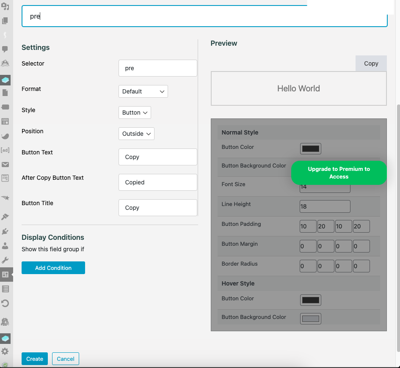Screen dimensions: 400x368
Task: Open Hover Style Button Color swatch
Action: [x=310, y=300]
